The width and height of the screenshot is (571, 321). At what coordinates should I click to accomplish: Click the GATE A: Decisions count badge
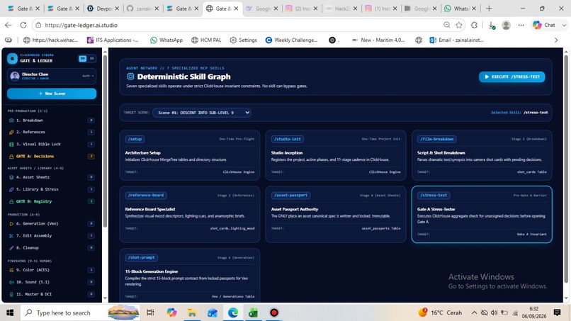point(91,157)
